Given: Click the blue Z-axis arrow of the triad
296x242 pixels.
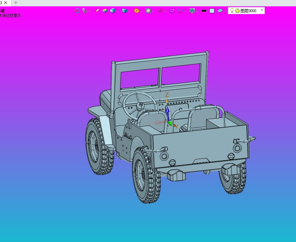Looking at the screenshot, I should [x=167, y=113].
